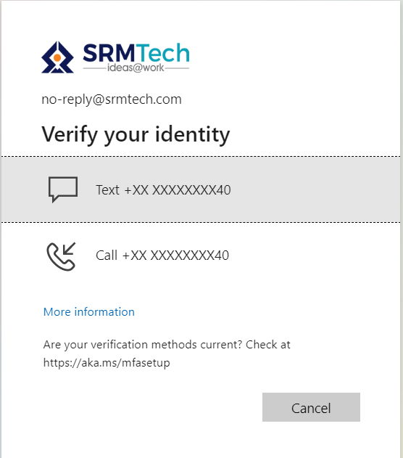Click the https://aka.ms/mfasetup URL text
The height and width of the screenshot is (458, 403).
pos(107,363)
